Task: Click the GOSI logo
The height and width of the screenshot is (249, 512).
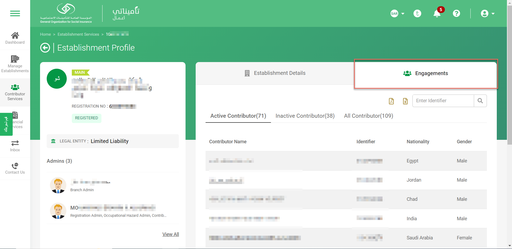Action: pos(66,13)
